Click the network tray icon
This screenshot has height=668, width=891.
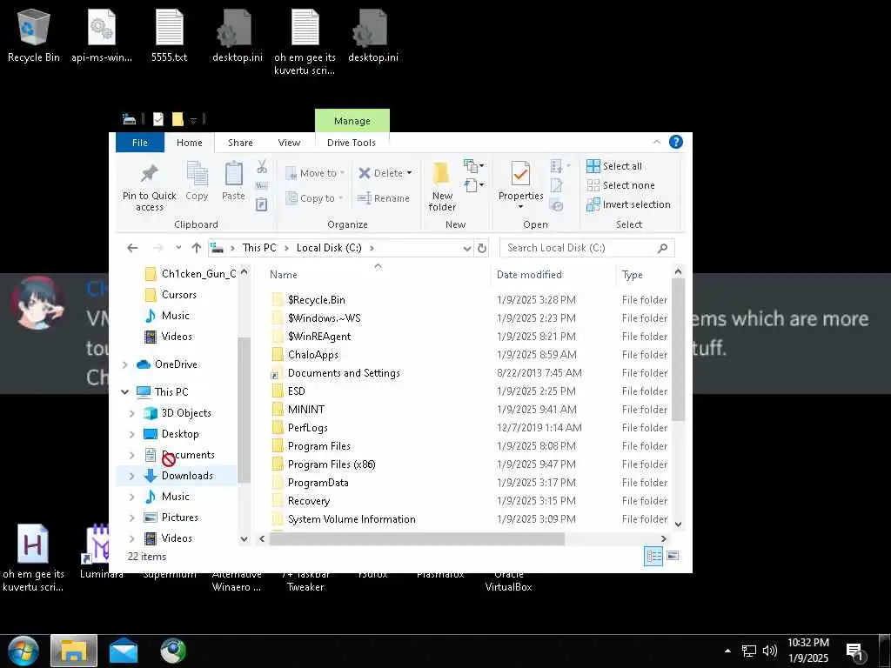point(749,651)
